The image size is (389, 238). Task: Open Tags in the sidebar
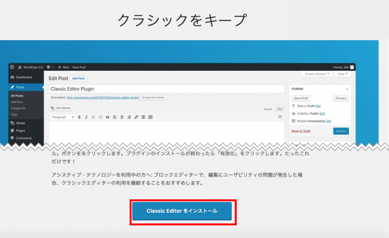(14, 114)
